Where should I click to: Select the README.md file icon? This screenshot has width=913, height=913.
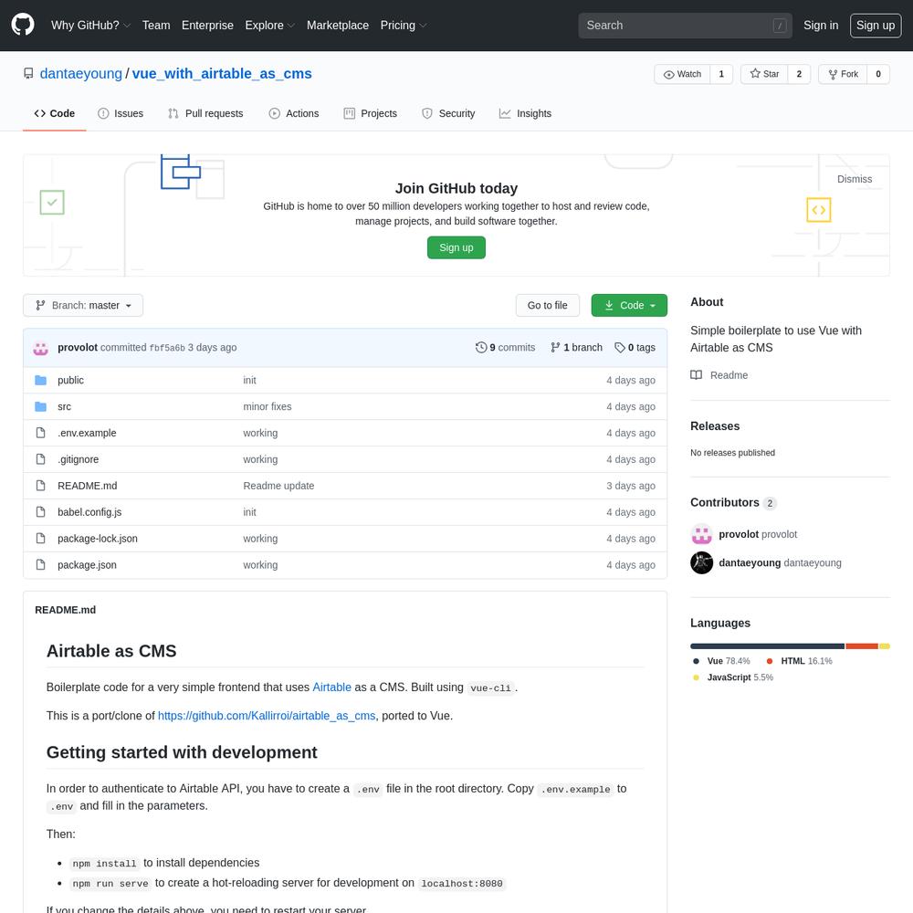click(x=40, y=486)
